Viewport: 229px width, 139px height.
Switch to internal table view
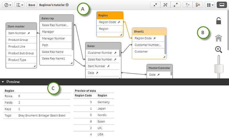[187, 5]
